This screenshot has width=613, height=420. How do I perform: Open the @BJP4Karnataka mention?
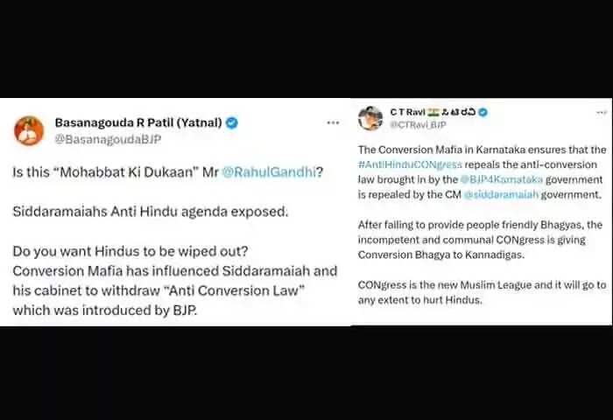point(502,179)
